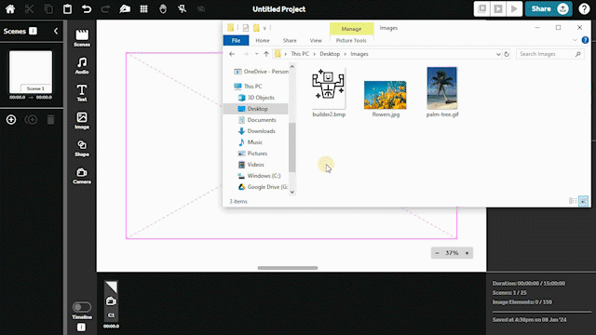The image size is (596, 335).
Task: Open the Scenes tool in sidebar
Action: (82, 38)
